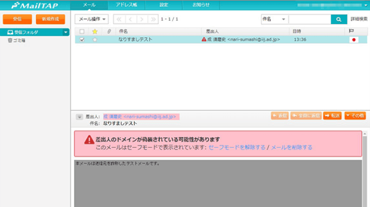Screen dimensions: 370x207
Task: Click メールを削除する link
Action: point(292,147)
